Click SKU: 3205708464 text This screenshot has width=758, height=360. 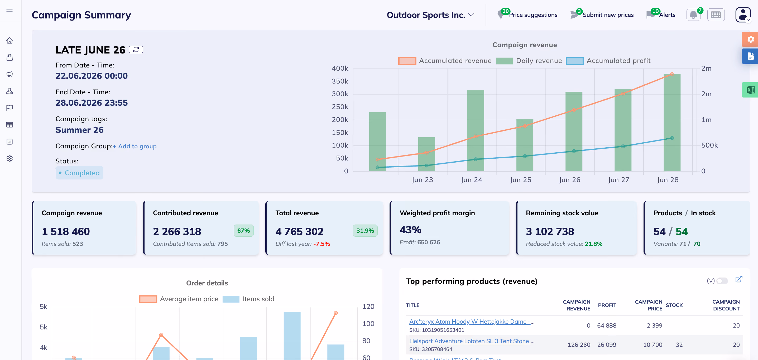coord(430,349)
